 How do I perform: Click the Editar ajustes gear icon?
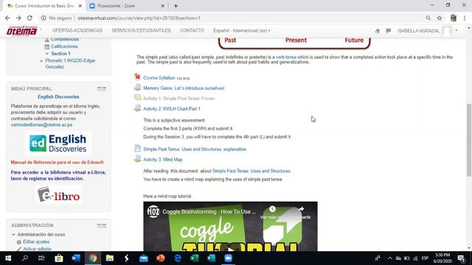[19, 242]
